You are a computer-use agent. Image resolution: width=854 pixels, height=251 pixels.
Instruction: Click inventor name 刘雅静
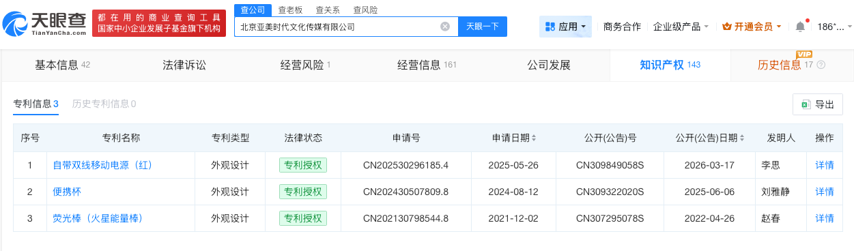[775, 192]
